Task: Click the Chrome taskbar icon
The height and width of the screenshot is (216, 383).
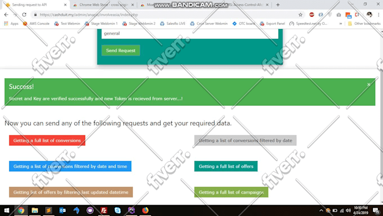Action: [x=21, y=210]
